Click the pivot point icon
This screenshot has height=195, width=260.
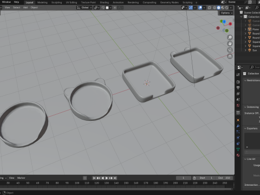96,8
